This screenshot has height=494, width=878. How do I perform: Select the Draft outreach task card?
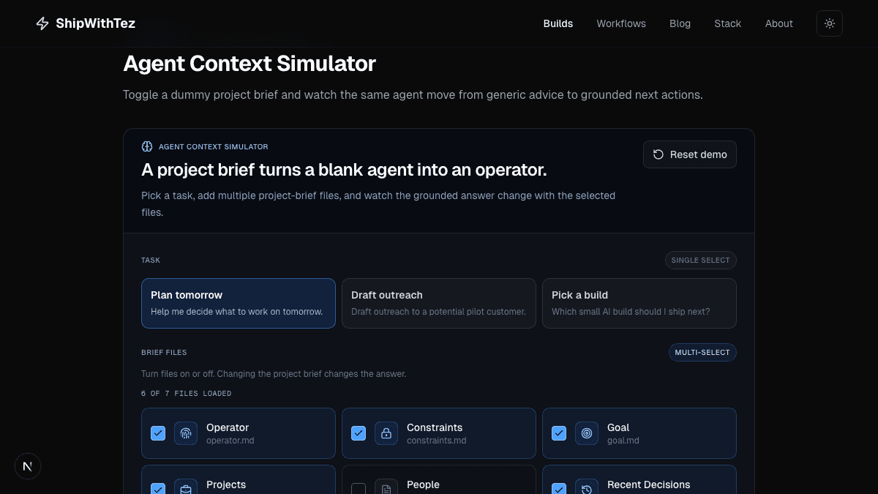pyautogui.click(x=439, y=303)
